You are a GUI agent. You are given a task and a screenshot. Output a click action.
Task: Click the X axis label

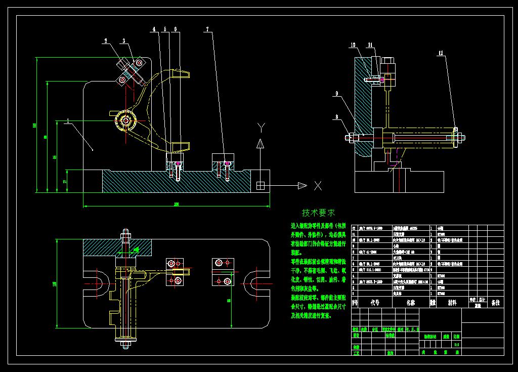point(318,186)
